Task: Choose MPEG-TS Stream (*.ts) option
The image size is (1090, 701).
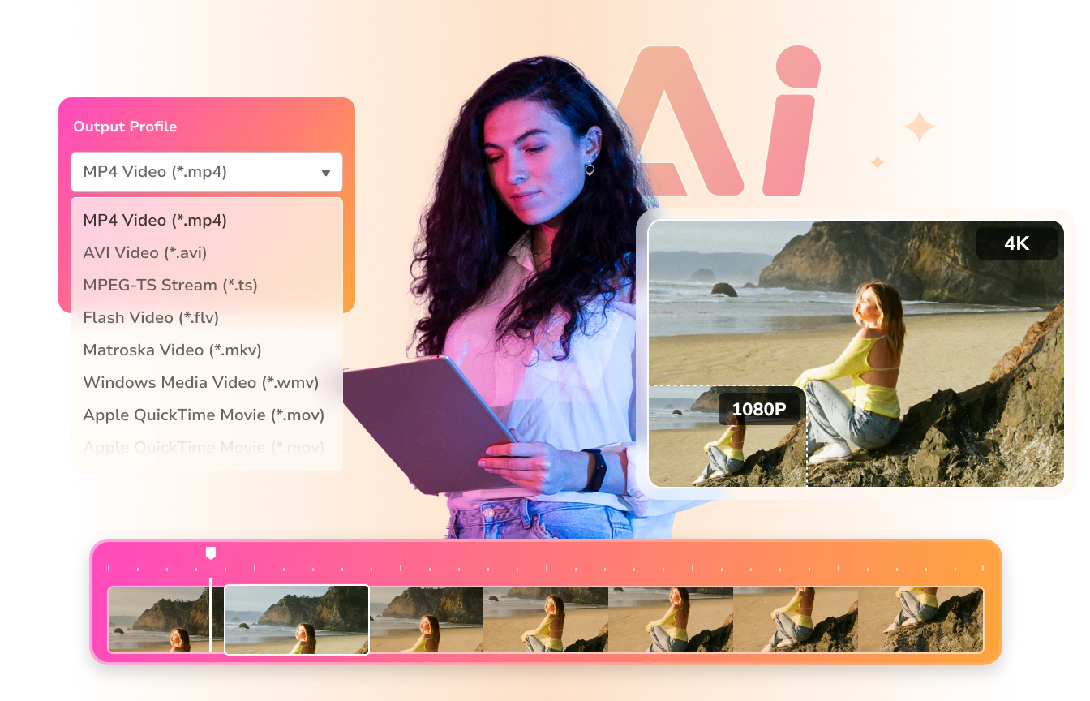Action: (170, 285)
